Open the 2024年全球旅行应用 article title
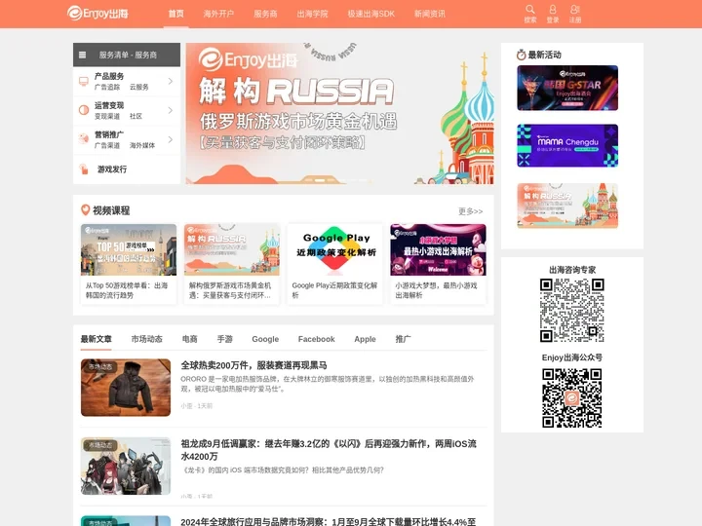Image resolution: width=702 pixels, height=526 pixels. [329, 521]
